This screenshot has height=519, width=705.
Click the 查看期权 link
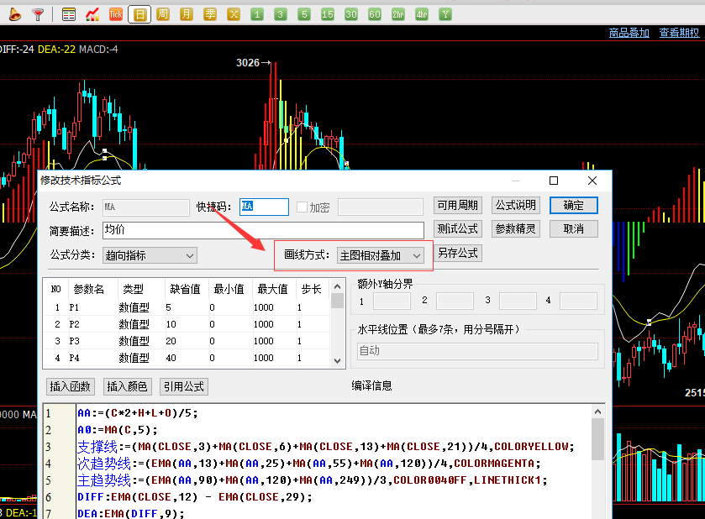coord(677,33)
